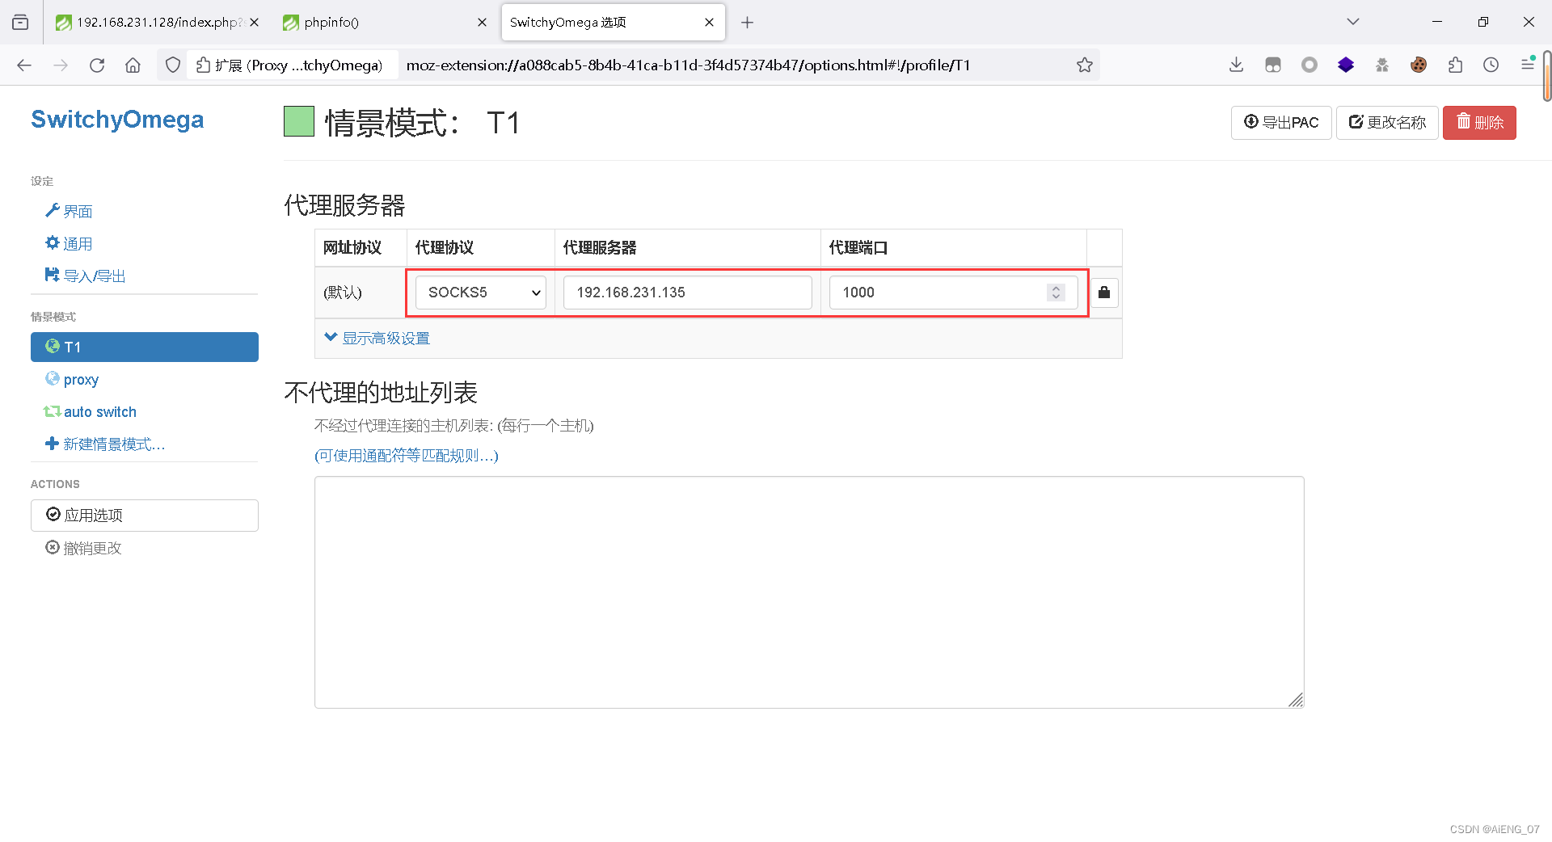Expand 显示高级设置 advanced settings
Viewport: 1552px width, 842px height.
click(377, 339)
